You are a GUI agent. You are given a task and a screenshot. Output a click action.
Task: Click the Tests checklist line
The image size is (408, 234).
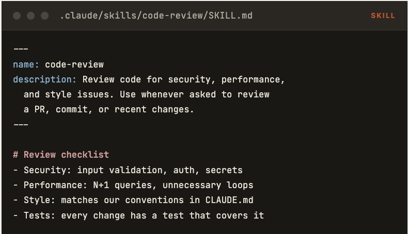click(138, 215)
